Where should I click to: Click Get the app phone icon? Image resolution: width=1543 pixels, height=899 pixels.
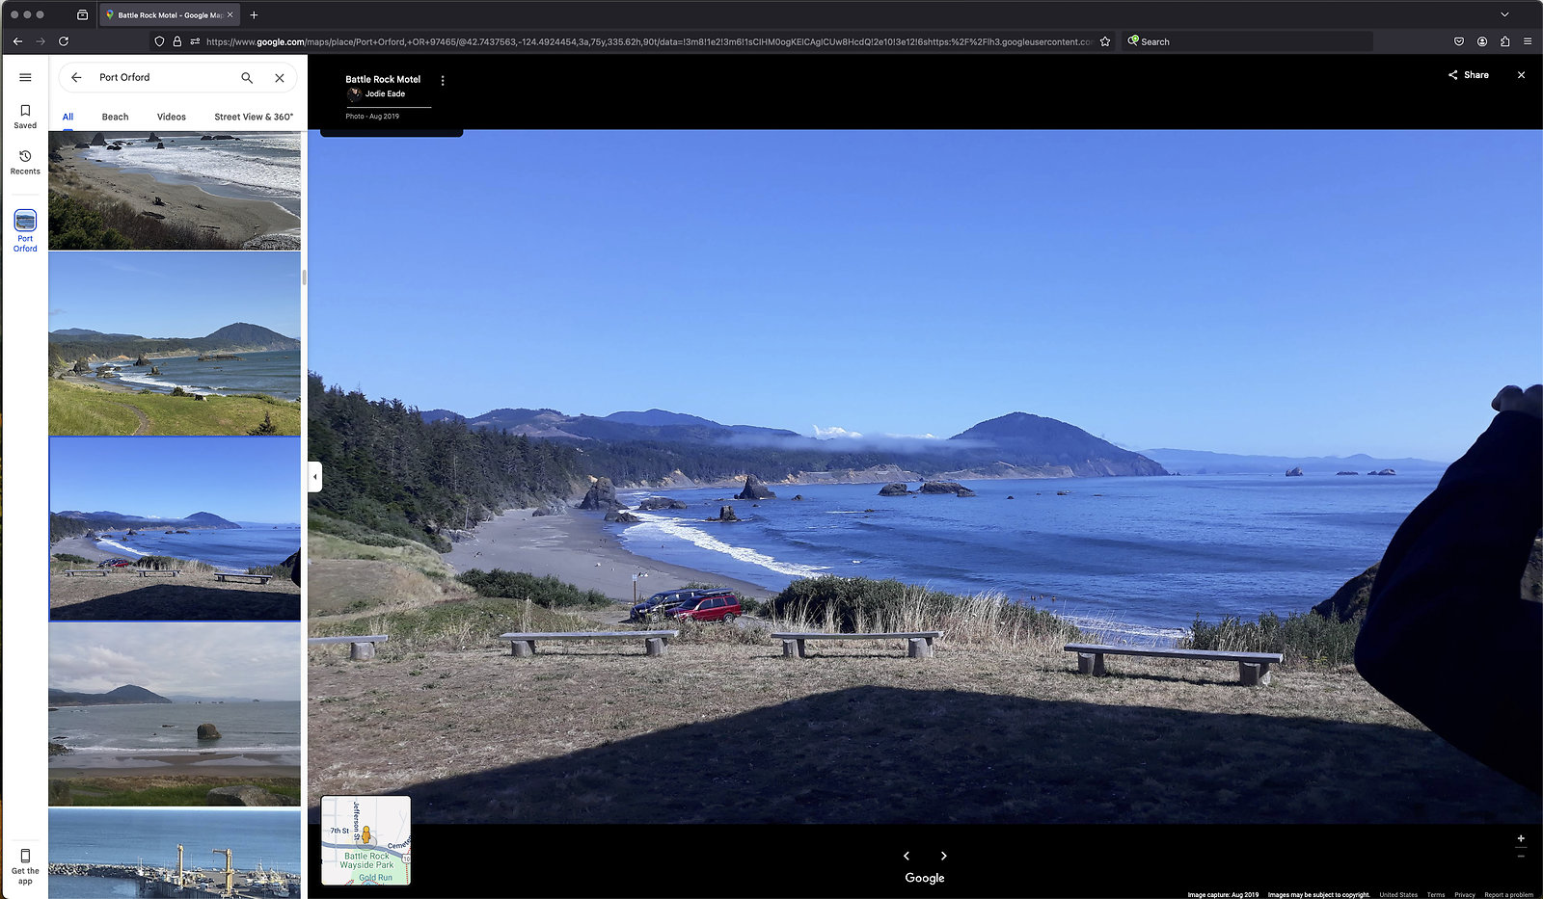point(25,856)
